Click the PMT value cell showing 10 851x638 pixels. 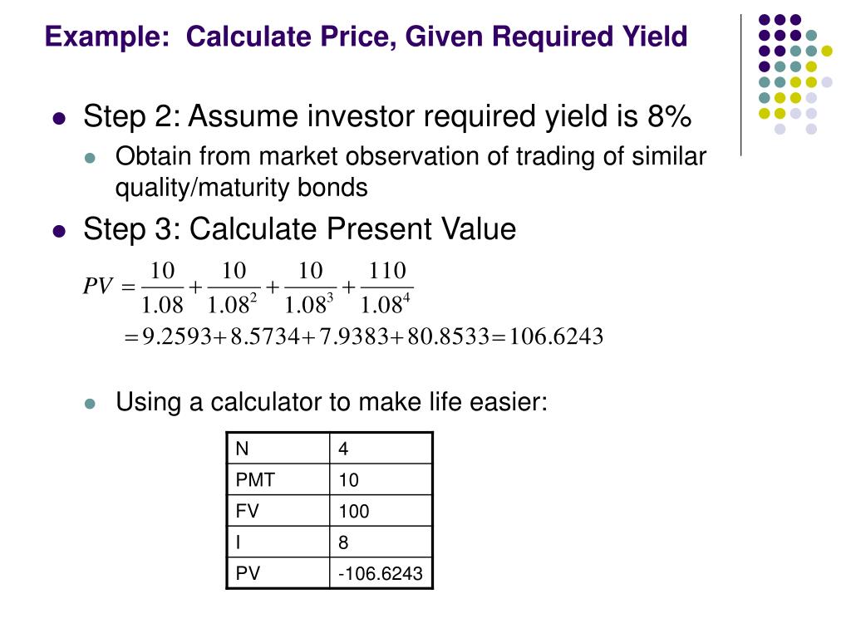coord(381,480)
